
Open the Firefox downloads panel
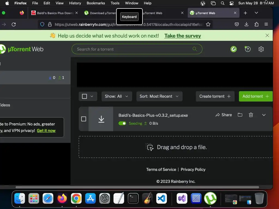[x=246, y=24]
